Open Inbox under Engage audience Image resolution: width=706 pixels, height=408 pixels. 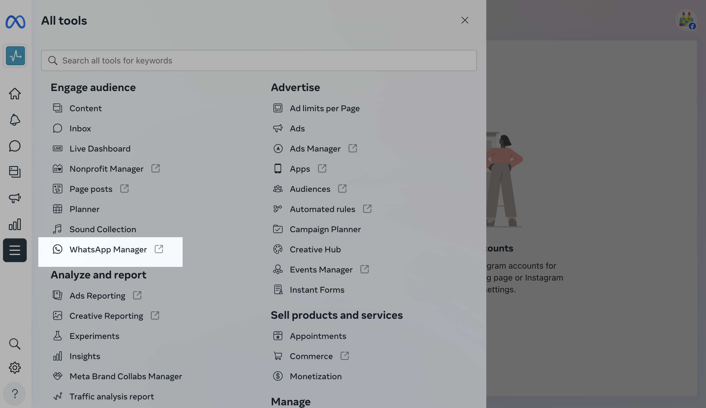[x=80, y=128]
